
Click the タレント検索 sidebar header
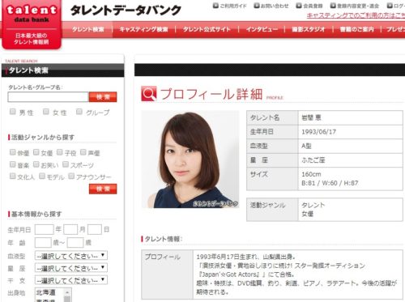point(62,70)
